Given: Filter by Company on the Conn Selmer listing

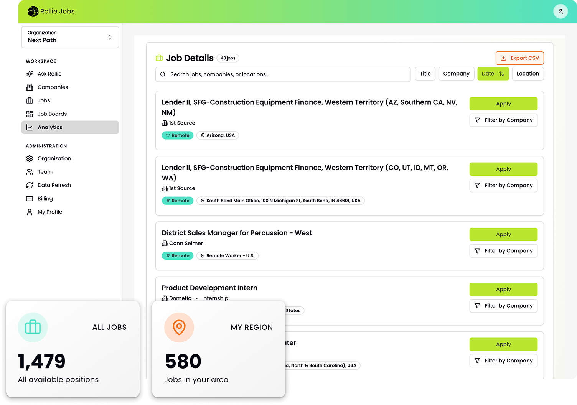Looking at the screenshot, I should (503, 250).
